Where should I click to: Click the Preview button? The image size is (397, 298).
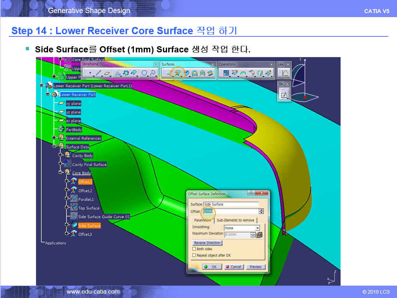pos(255,267)
